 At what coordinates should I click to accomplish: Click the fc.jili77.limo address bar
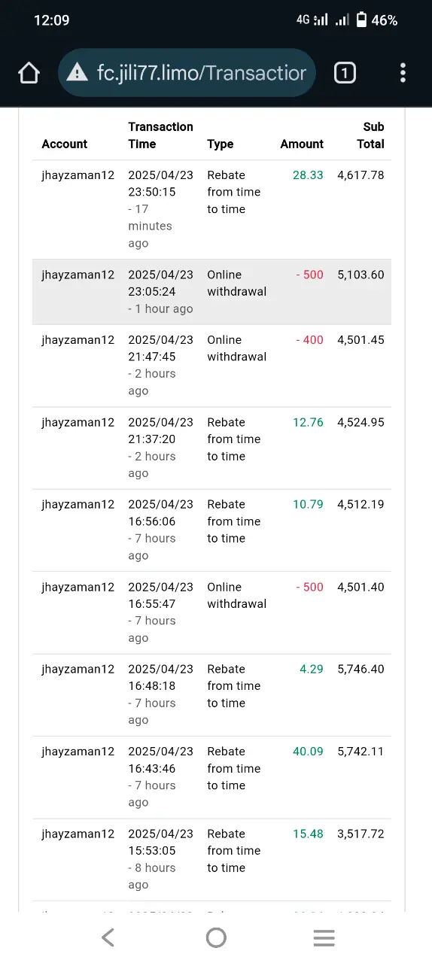pos(187,73)
